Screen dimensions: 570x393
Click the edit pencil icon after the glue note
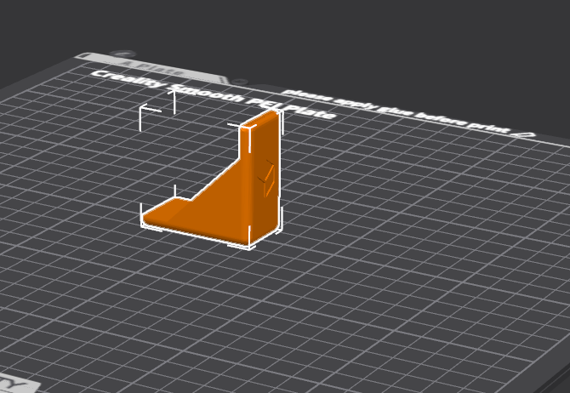click(526, 135)
